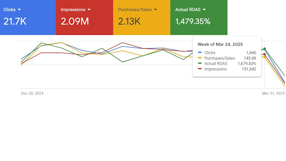Select the blue Clicks scorecard value 21.7K

point(15,21)
